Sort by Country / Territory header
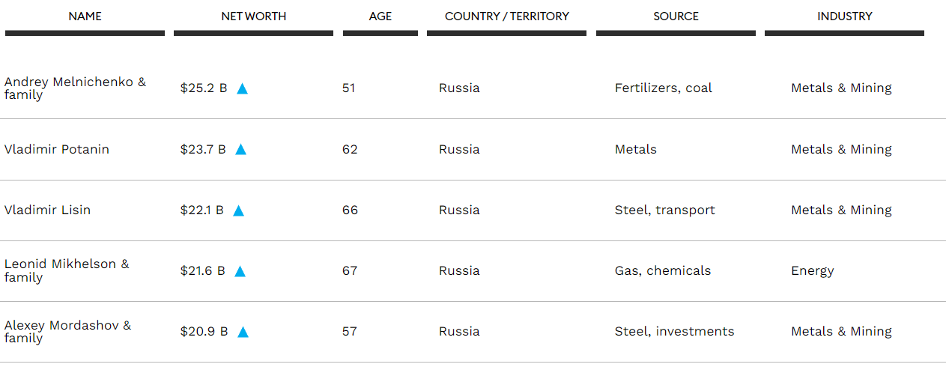 (506, 16)
